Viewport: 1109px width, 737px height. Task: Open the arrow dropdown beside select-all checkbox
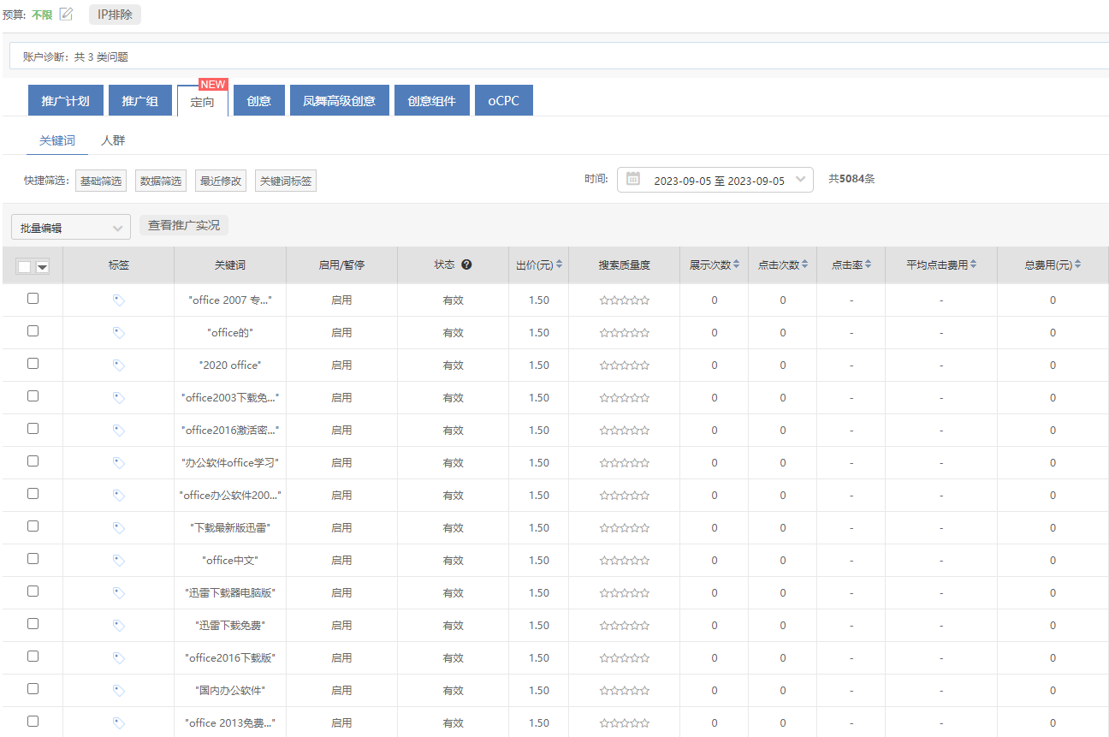(x=42, y=267)
